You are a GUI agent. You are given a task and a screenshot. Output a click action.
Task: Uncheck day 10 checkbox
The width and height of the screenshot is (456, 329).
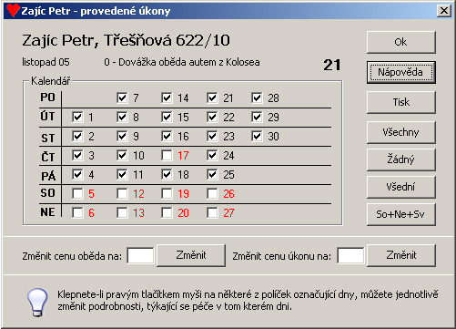click(122, 155)
